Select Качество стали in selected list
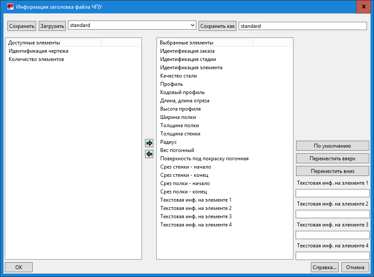374x277 pixels. click(x=179, y=76)
